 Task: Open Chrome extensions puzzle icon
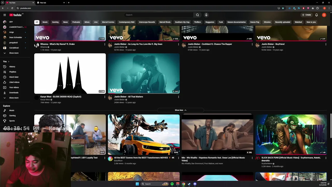(x=317, y=8)
